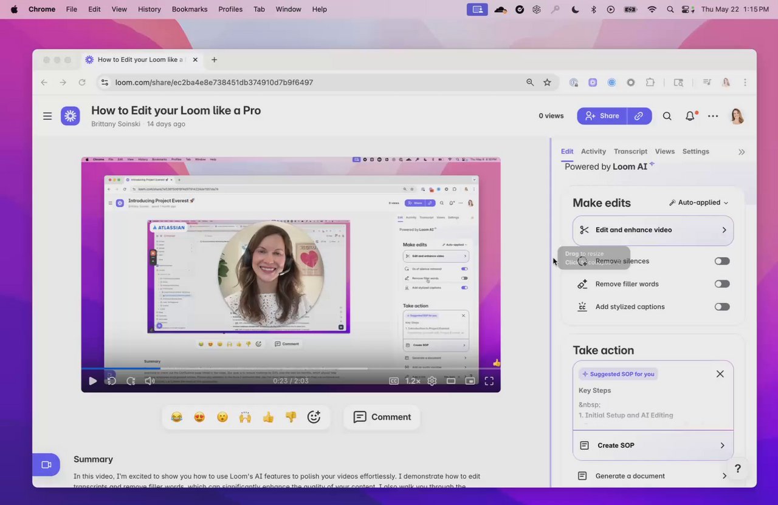This screenshot has height=505, width=778.
Task: Click the Suggested SOP for you badge
Action: [x=618, y=374]
